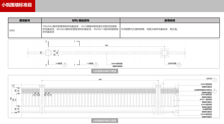Click the dashed-outlined right post in elevation

coord(158,99)
